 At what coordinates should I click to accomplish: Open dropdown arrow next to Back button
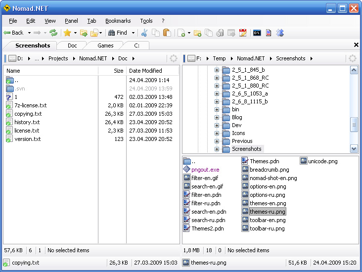28,33
